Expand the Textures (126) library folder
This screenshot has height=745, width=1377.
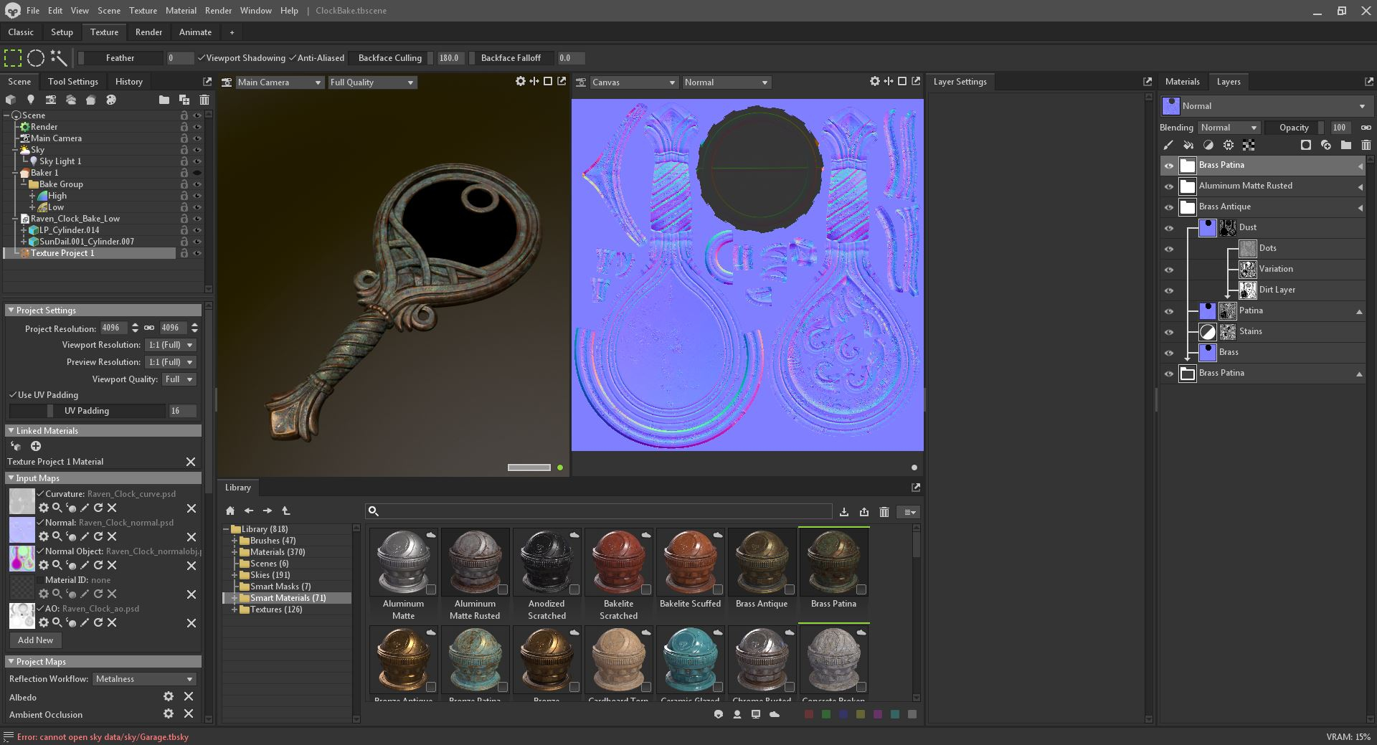[x=235, y=609]
